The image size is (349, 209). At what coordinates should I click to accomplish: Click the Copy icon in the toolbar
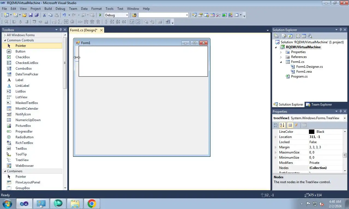(x=50, y=15)
